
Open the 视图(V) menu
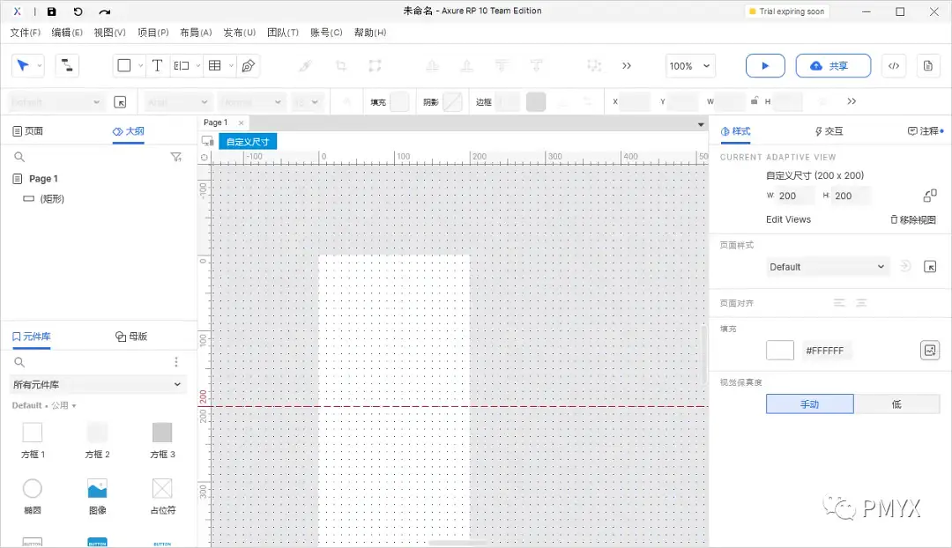pyautogui.click(x=108, y=32)
